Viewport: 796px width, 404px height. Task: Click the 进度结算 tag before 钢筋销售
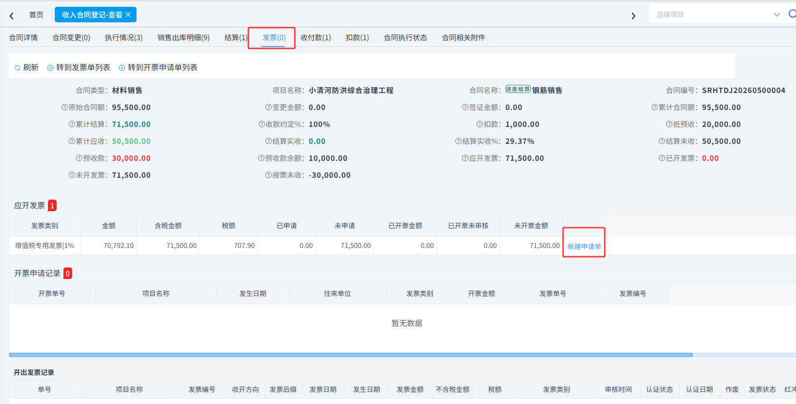(518, 89)
